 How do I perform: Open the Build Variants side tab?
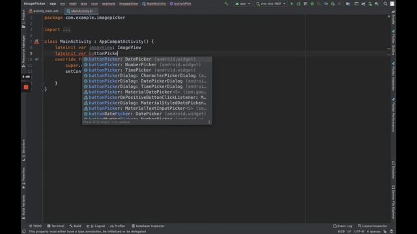coord(23,207)
